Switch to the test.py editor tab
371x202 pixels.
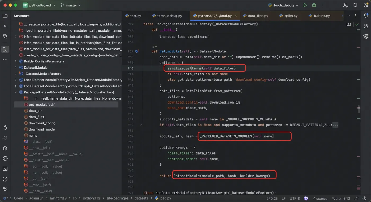pos(133,16)
